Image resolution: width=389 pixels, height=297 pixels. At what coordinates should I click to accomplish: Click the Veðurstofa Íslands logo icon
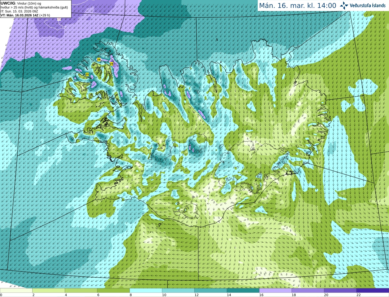coord(344,5)
